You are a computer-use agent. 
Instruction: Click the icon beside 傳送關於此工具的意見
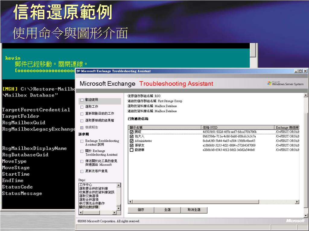point(82,162)
